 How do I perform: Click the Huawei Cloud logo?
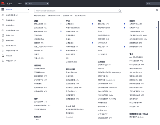[x=3, y=3]
